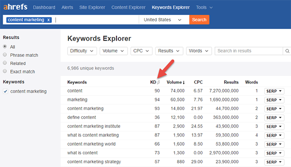The height and width of the screenshot is (167, 291).
Task: Expand the Tools menu
Action: pyautogui.click(x=204, y=8)
